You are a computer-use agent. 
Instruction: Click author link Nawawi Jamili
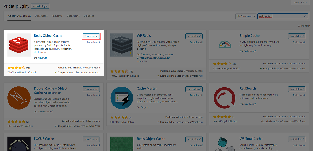(x=45, y=112)
